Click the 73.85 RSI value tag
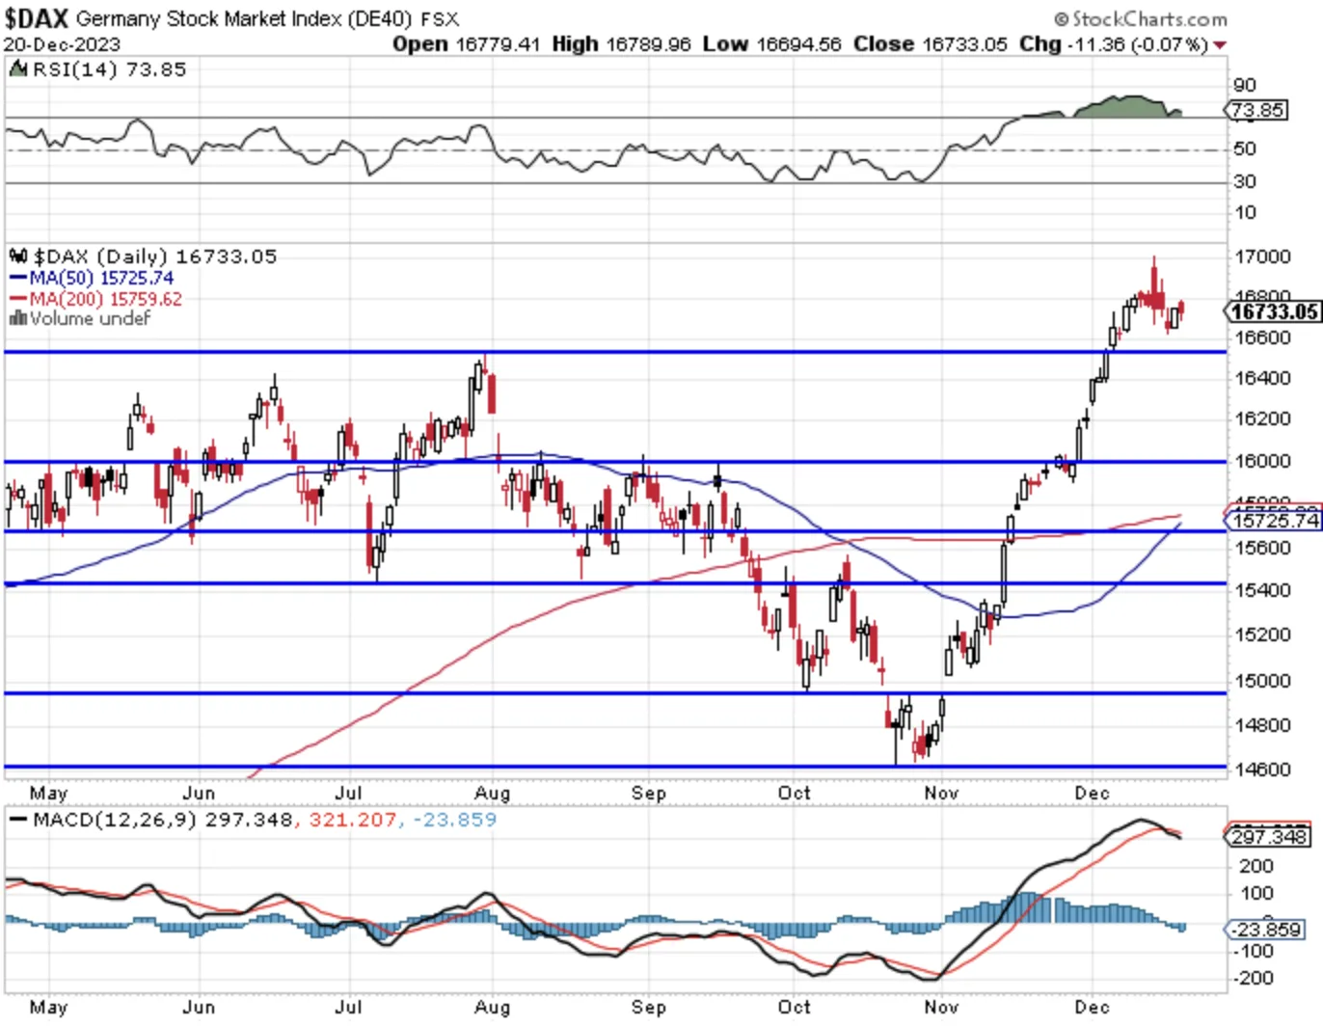Screen dimensions: 1323x1026 click(1257, 110)
